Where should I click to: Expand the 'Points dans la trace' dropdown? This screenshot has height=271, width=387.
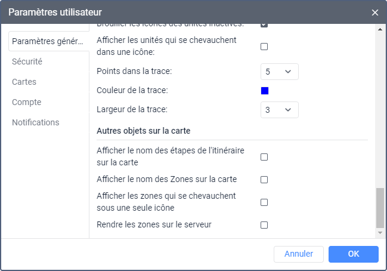279,72
